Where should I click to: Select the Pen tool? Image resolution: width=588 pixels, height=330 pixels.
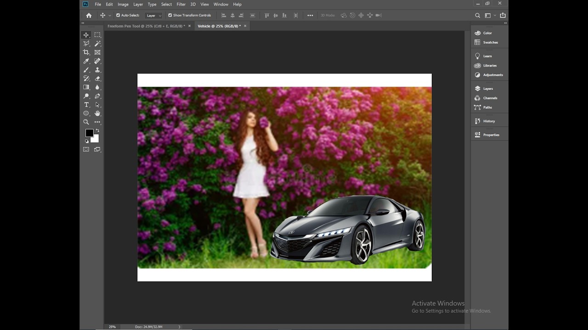point(97,96)
